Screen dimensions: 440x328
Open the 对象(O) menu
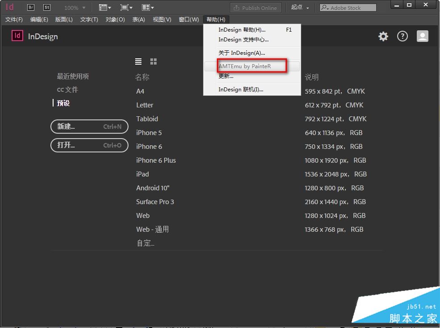click(x=115, y=19)
